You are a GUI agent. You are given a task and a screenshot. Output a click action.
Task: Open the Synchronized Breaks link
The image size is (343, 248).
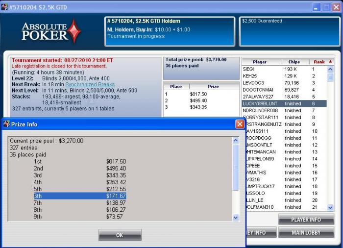(x=90, y=84)
